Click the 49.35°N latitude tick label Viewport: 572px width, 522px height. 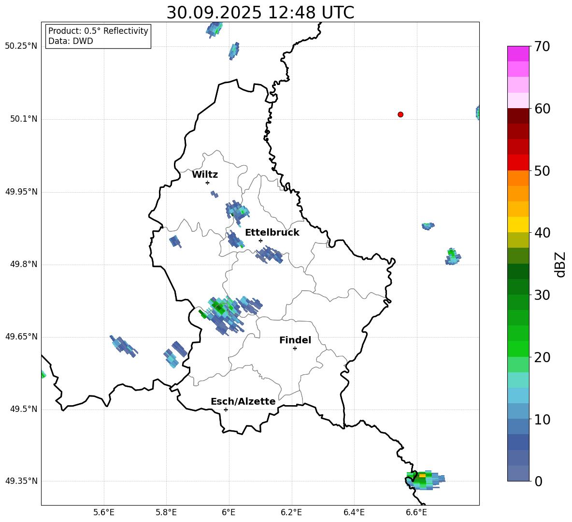21,481
